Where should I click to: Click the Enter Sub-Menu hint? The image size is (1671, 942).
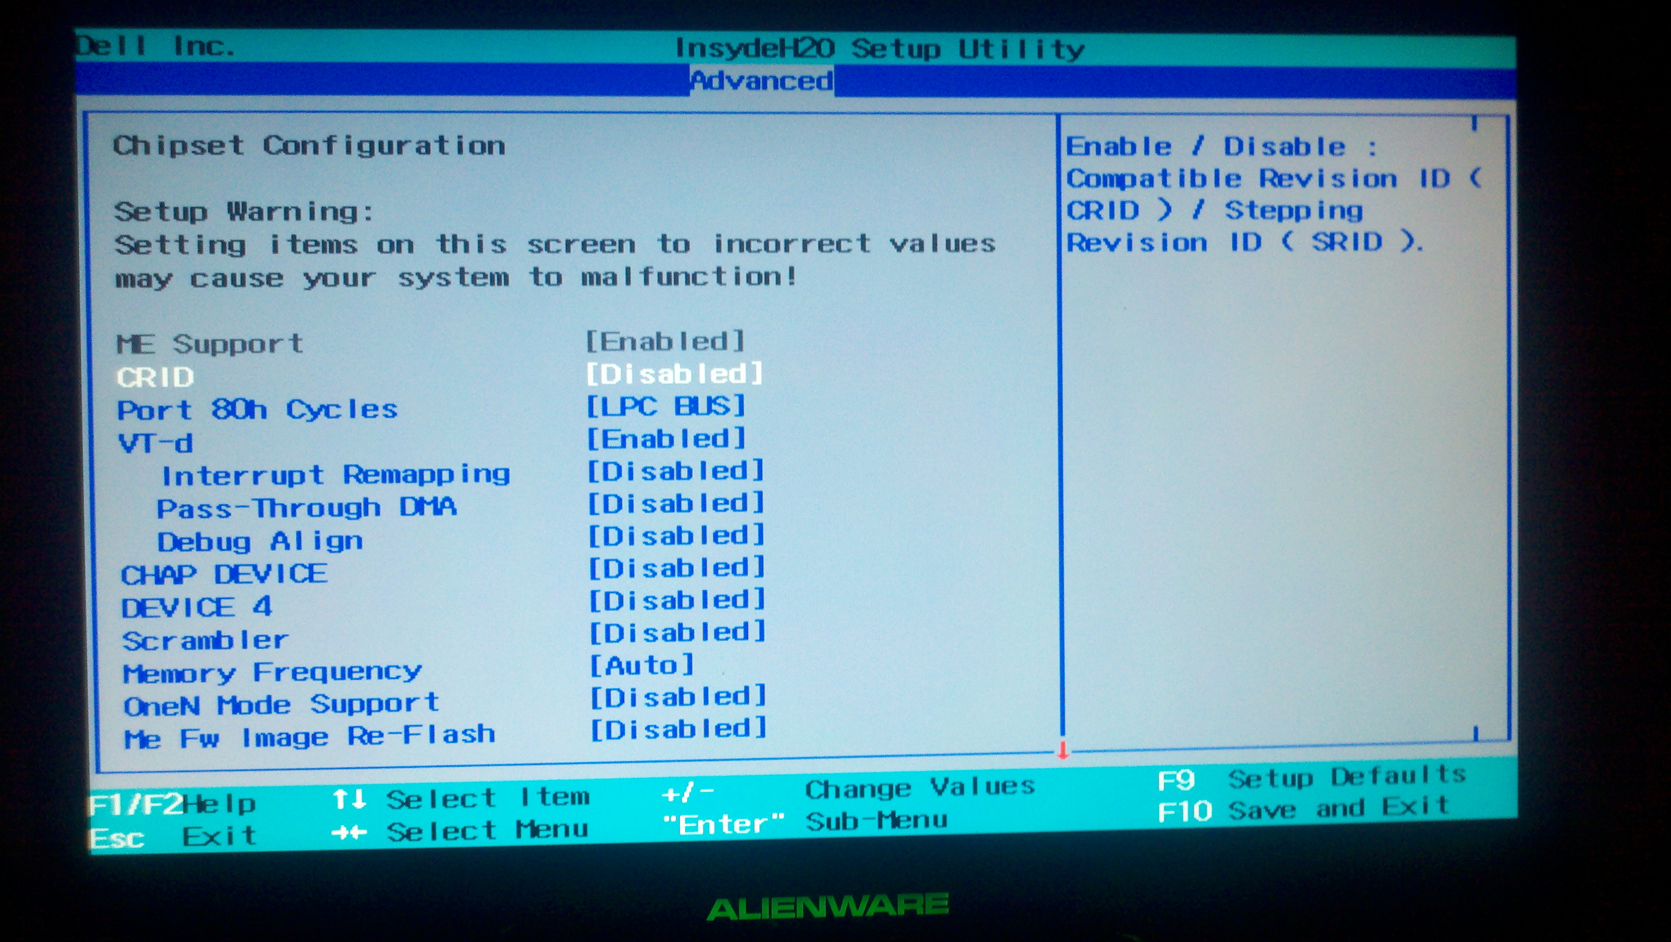pyautogui.click(x=805, y=823)
